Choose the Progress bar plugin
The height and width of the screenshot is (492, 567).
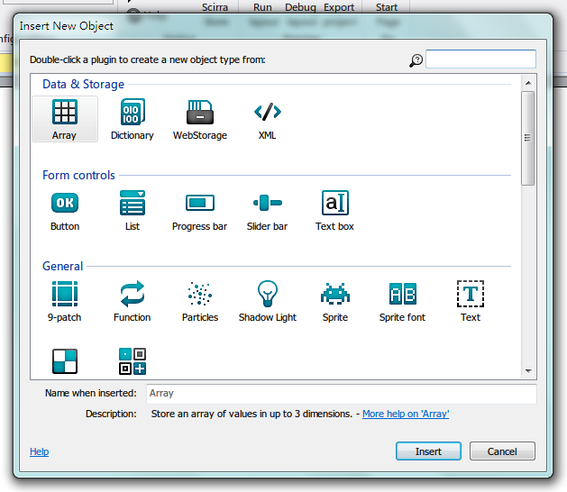[199, 204]
